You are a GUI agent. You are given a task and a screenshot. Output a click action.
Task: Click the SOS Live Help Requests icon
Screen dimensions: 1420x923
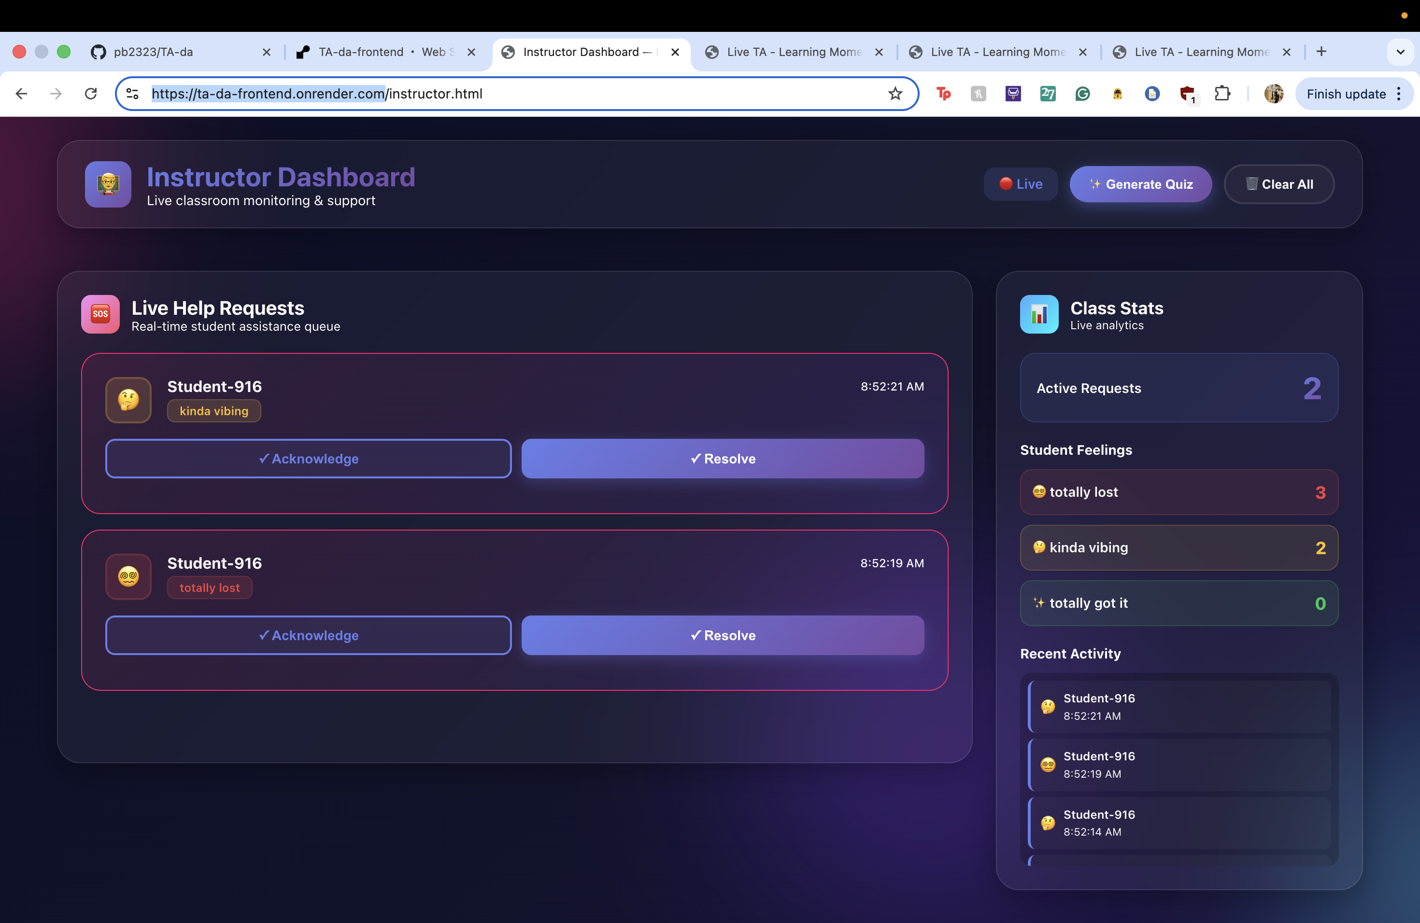click(x=100, y=314)
